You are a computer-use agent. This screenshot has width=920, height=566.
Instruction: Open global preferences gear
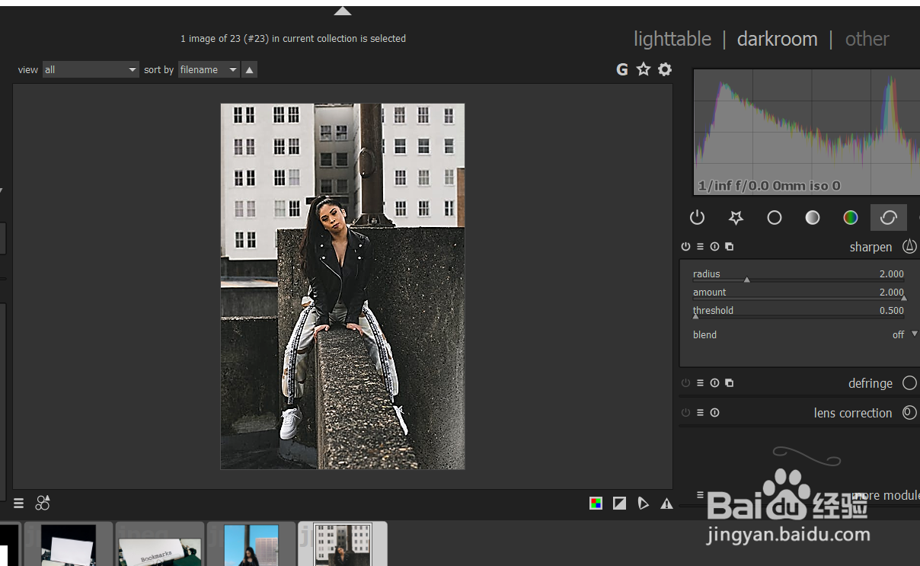click(665, 69)
